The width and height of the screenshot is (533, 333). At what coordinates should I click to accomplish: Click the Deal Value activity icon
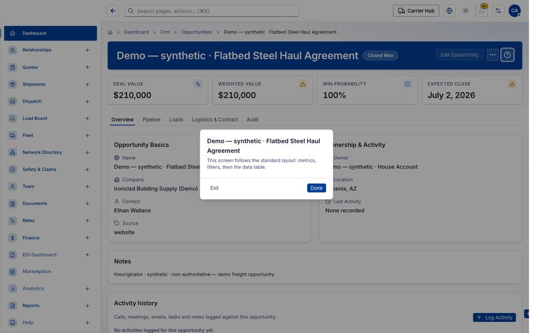click(x=198, y=84)
